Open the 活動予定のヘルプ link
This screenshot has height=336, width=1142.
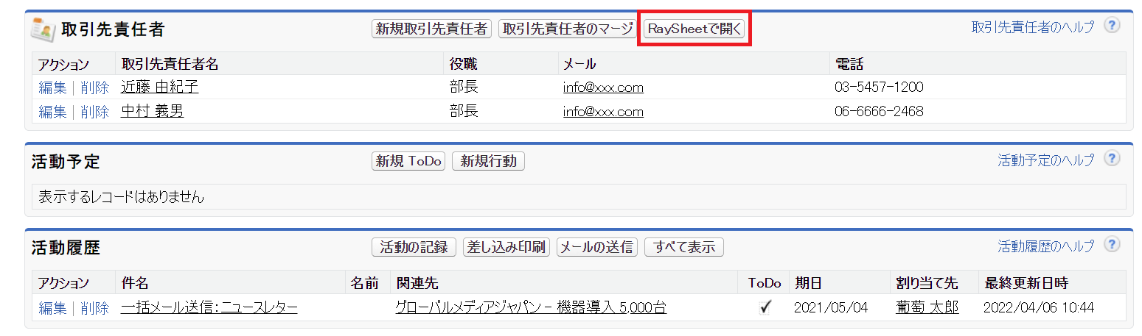[x=1046, y=160]
